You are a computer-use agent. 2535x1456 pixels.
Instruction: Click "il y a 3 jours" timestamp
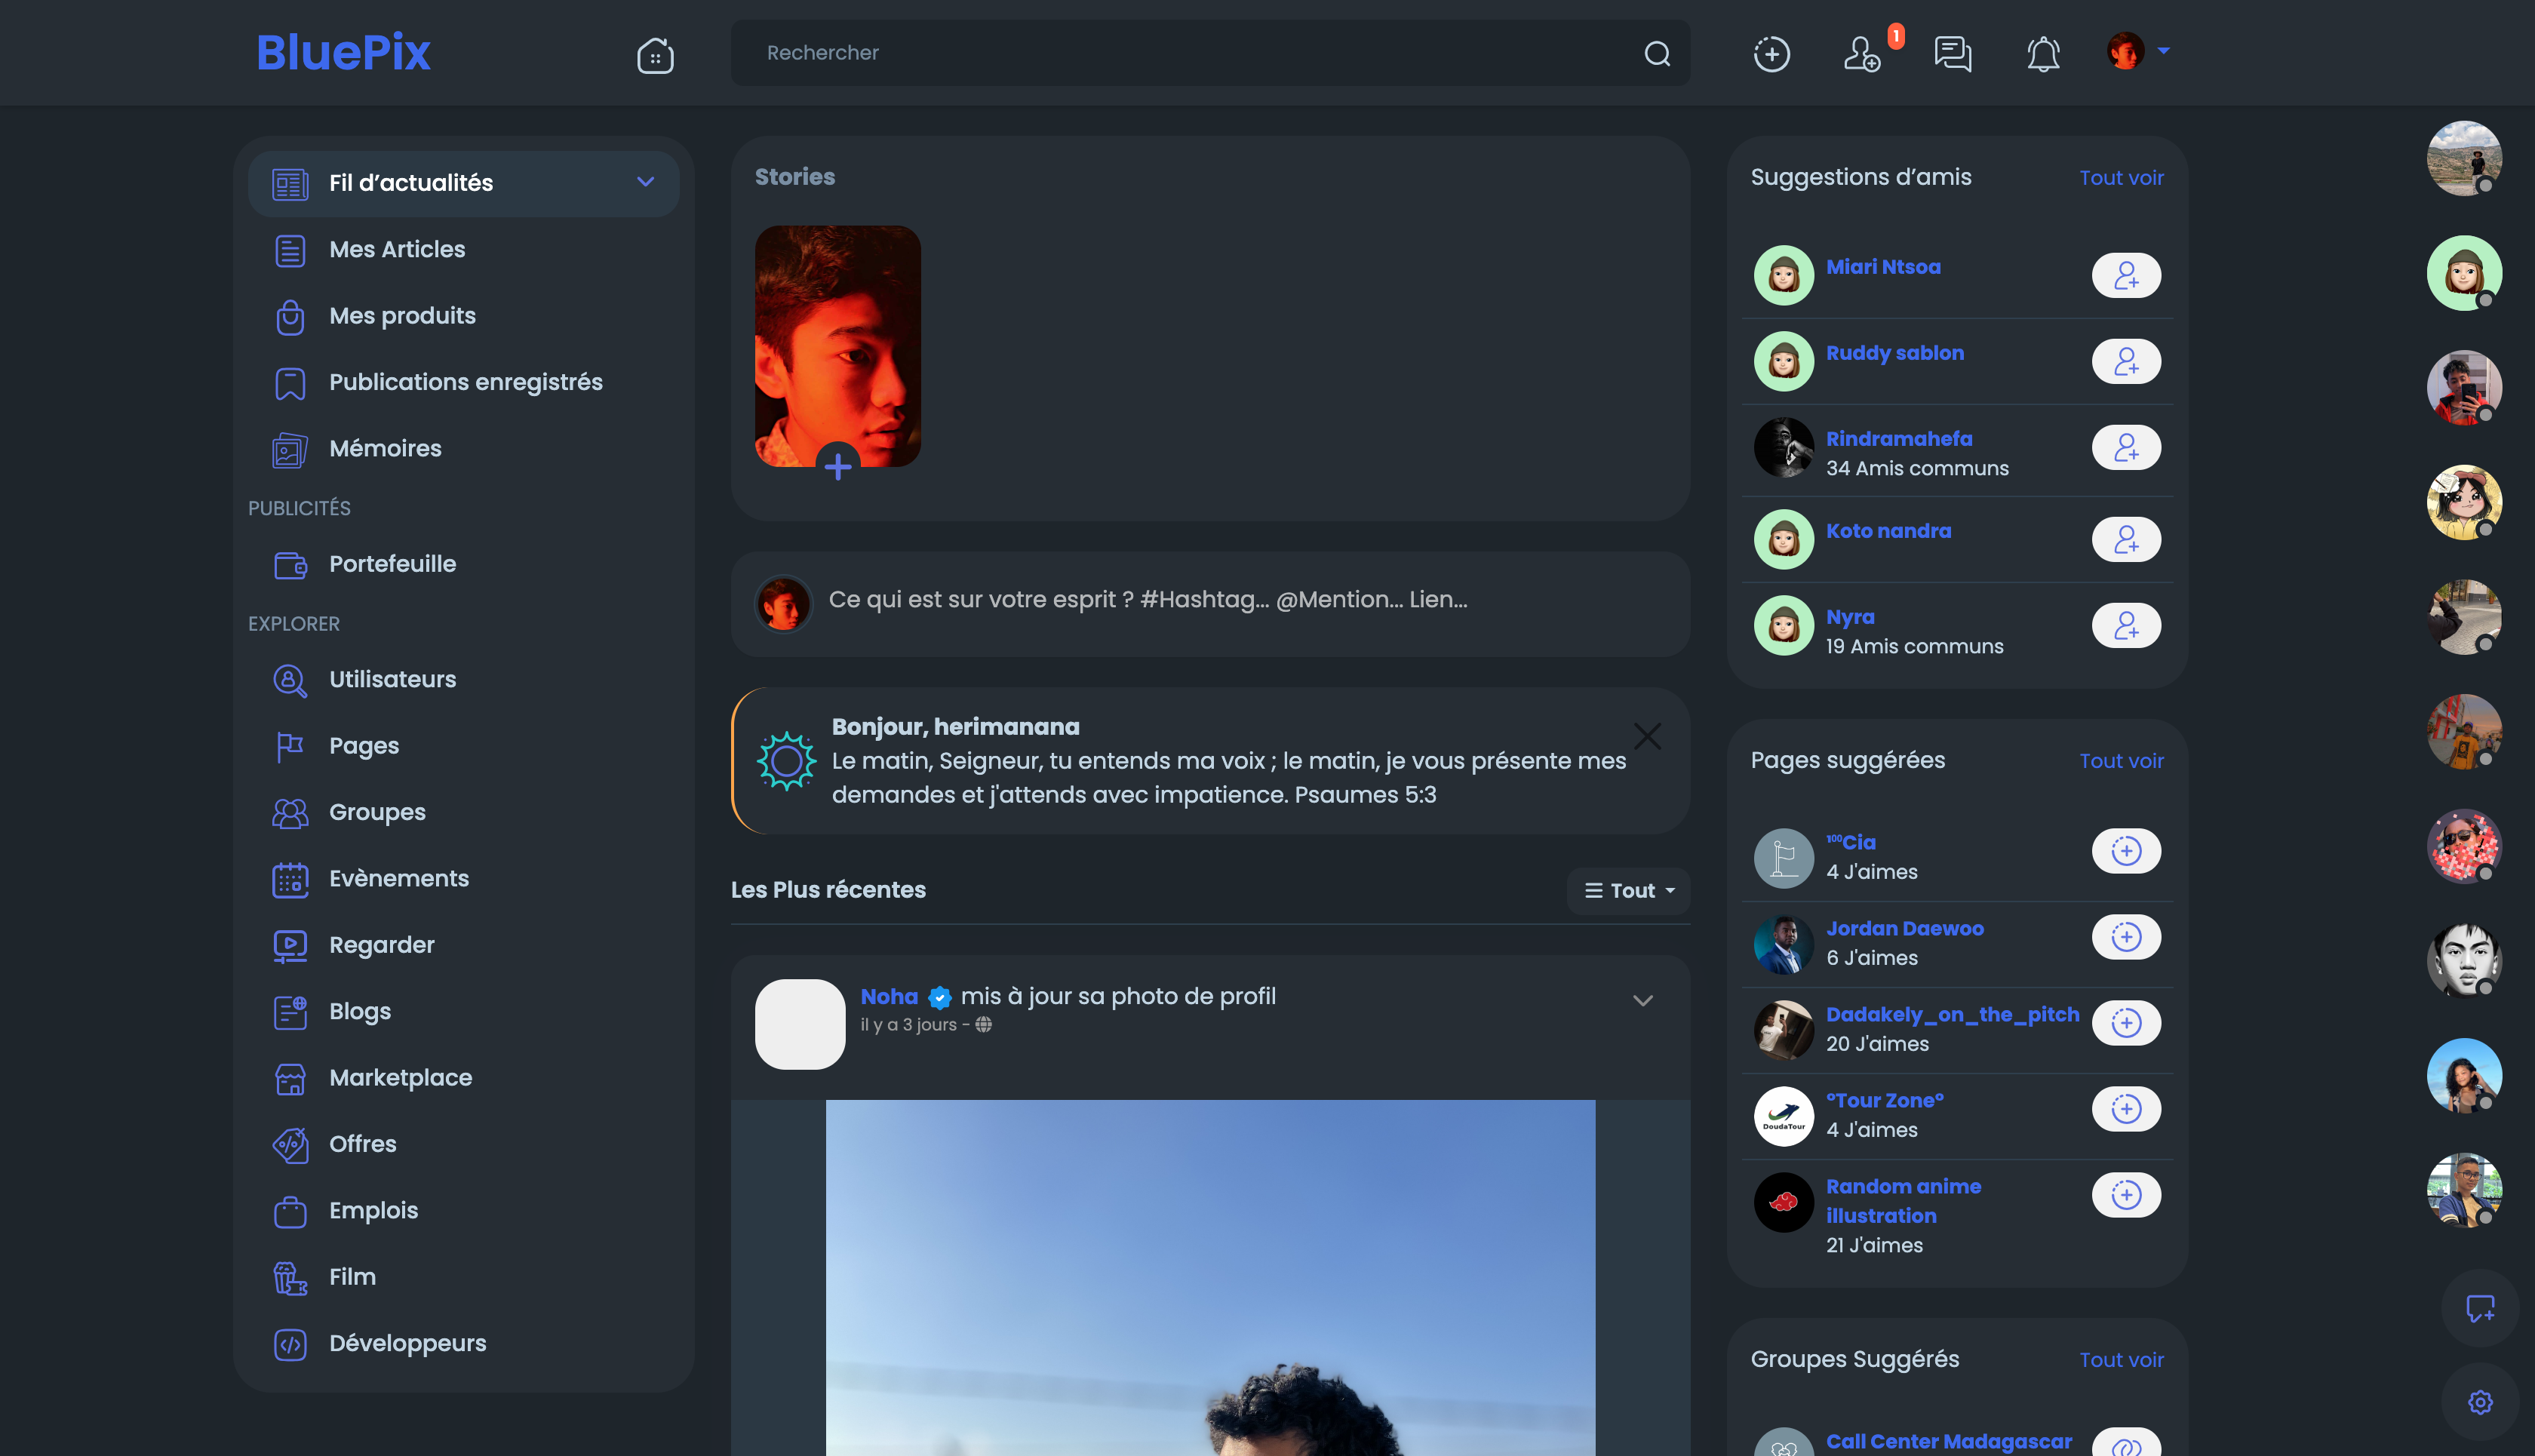tap(908, 1025)
